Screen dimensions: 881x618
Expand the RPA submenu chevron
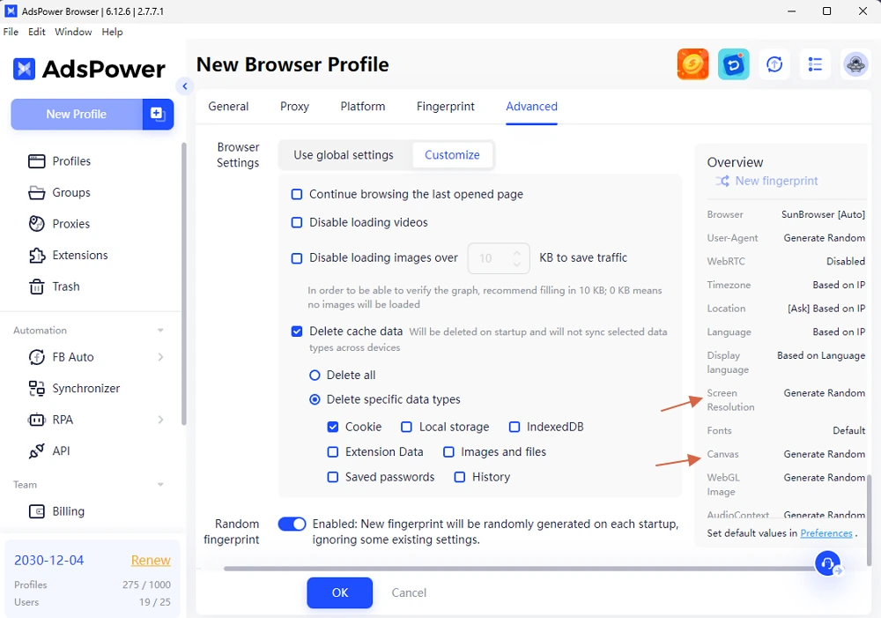coord(160,420)
